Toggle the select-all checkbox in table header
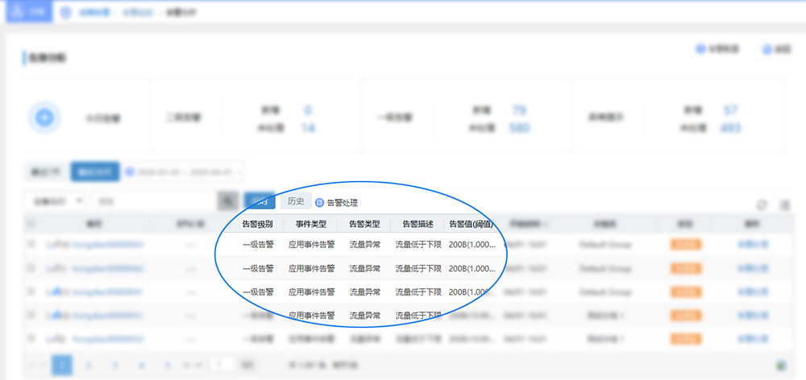806x380 pixels. click(x=31, y=223)
